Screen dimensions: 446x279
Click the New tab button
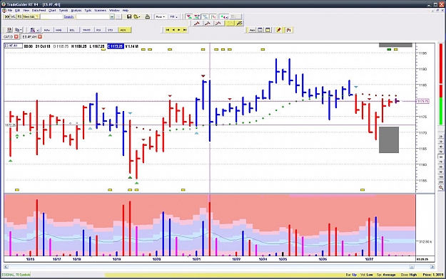[x=31, y=17]
